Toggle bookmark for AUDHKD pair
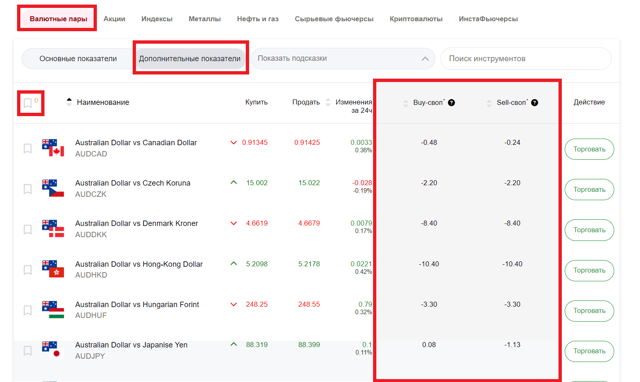The image size is (640, 382). [27, 270]
